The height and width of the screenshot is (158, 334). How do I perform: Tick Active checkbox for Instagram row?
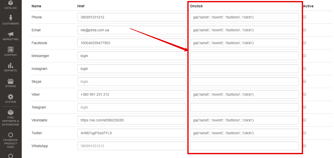click(304, 68)
